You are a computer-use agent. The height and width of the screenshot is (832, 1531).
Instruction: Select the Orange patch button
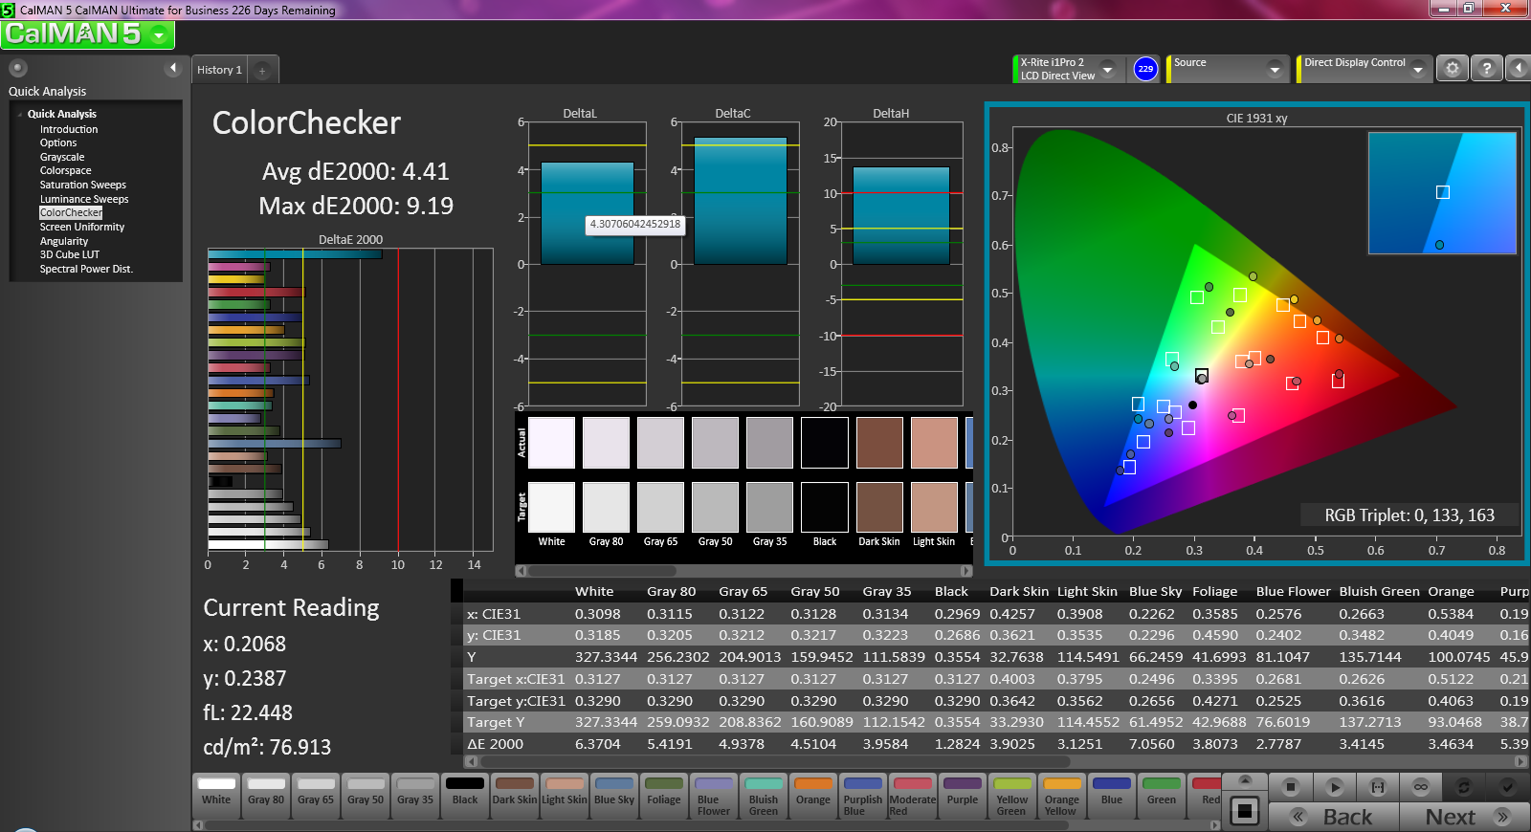pos(813,796)
